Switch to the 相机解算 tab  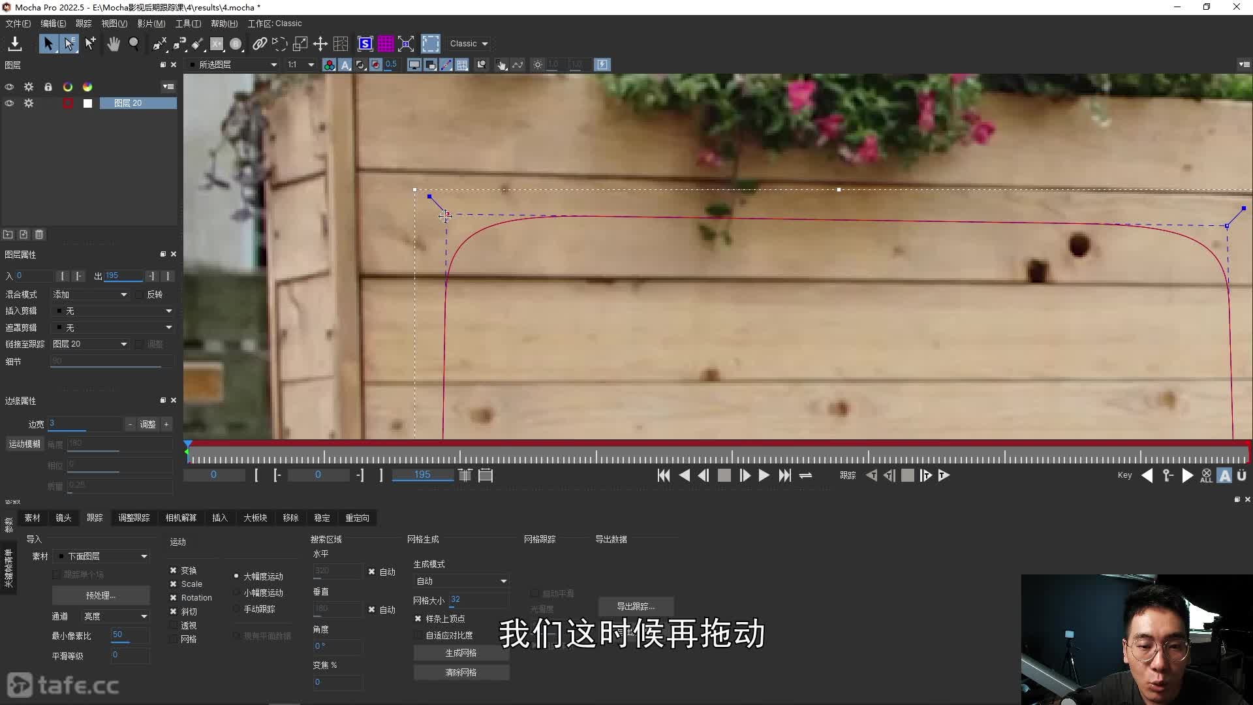coord(181,518)
